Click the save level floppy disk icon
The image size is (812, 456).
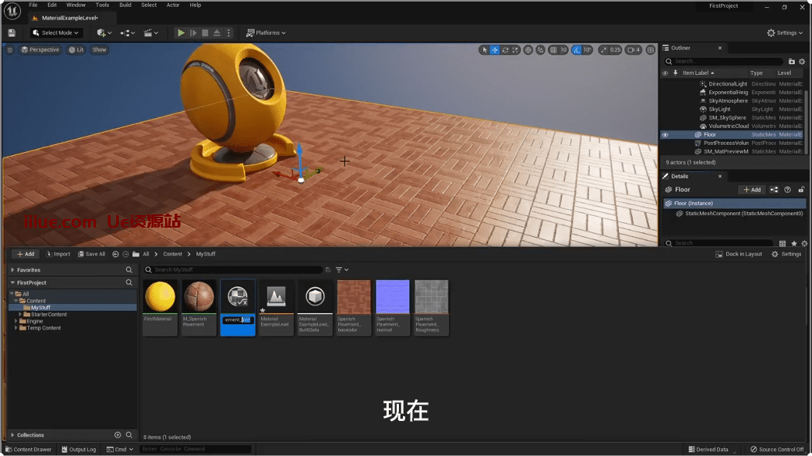(12, 33)
